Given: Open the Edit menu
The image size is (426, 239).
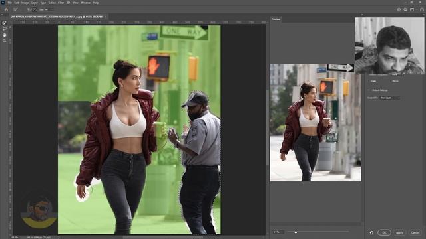Looking at the screenshot, I should tap(17, 3).
